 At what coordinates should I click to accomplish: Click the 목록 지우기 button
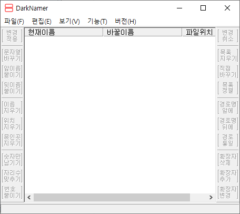coord(228,55)
